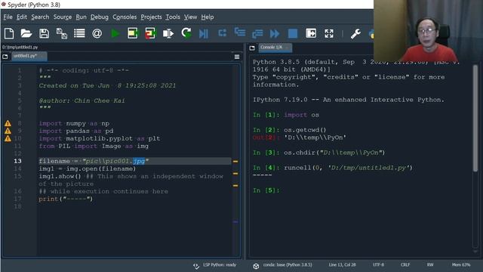Open the Edit menu
Screen dimensions: 483x272
click(22, 17)
